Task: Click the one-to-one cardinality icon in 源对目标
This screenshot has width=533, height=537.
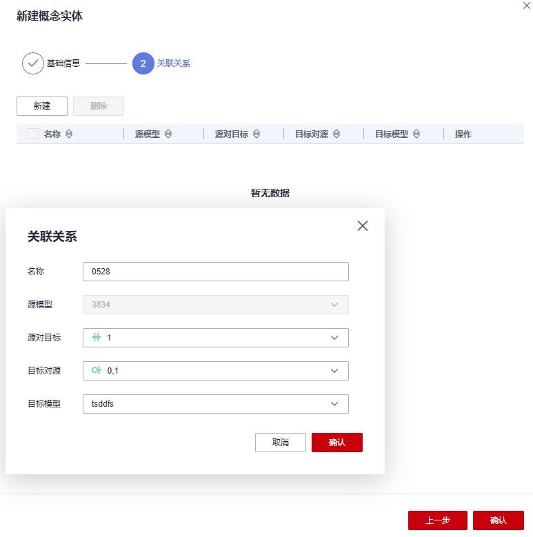Action: pyautogui.click(x=97, y=337)
